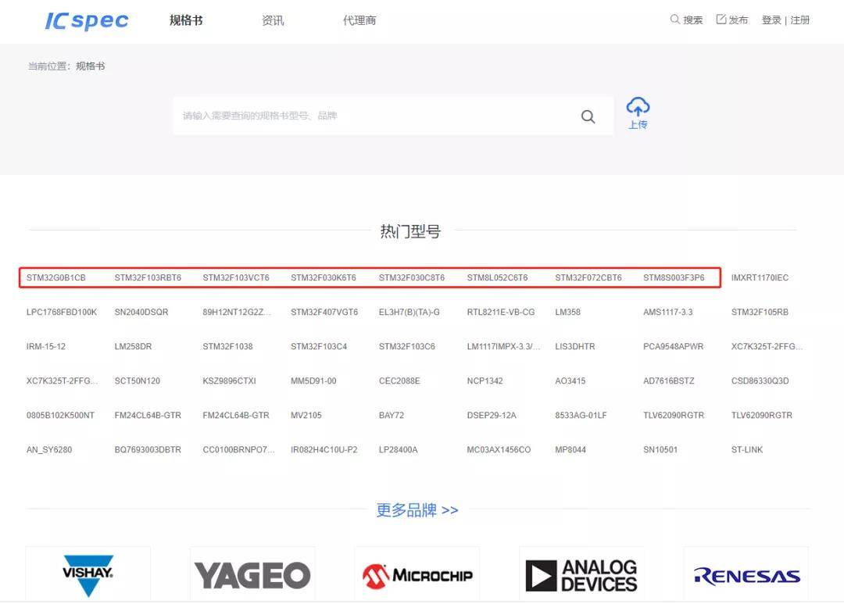The width and height of the screenshot is (844, 604).
Task: Click the 注册 registration link
Action: click(800, 20)
